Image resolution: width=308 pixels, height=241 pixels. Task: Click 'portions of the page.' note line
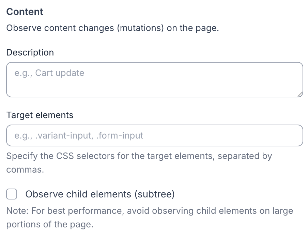click(50, 225)
